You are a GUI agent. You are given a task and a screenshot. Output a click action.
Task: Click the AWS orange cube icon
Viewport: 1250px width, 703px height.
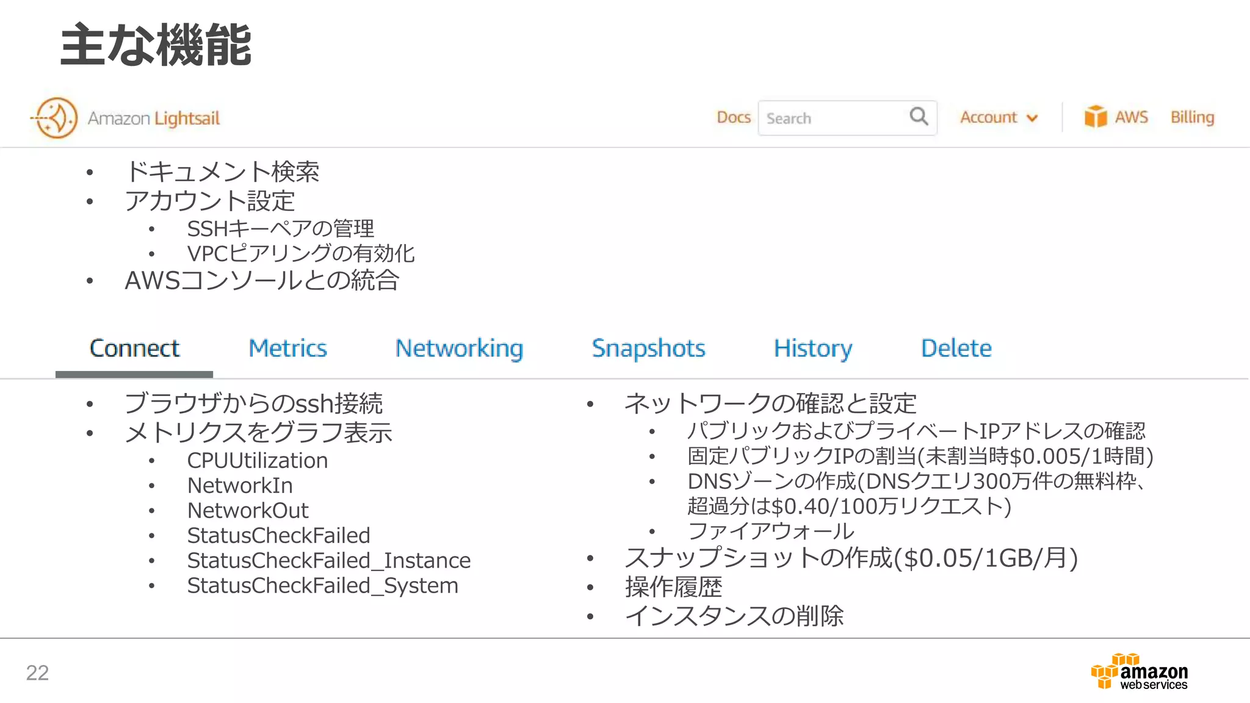[1096, 116]
